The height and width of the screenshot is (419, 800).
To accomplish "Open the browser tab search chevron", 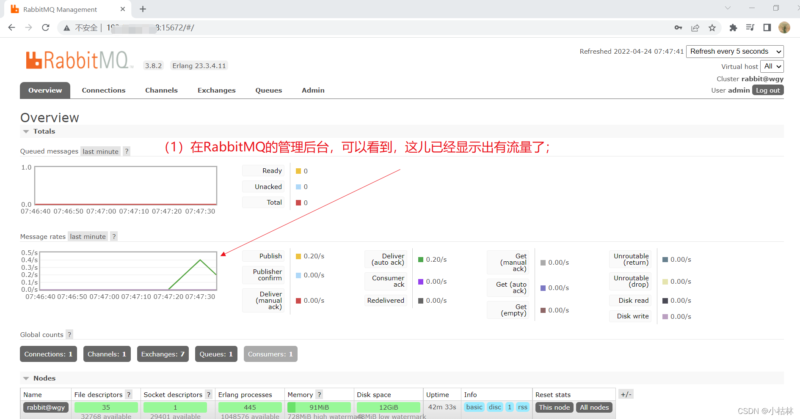I will point(728,8).
